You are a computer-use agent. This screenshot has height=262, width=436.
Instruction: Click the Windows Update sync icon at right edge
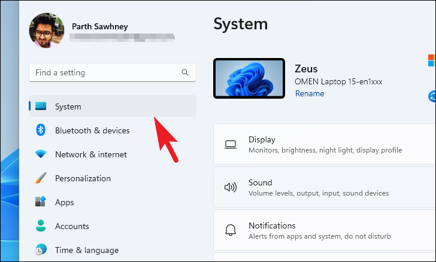(x=432, y=96)
